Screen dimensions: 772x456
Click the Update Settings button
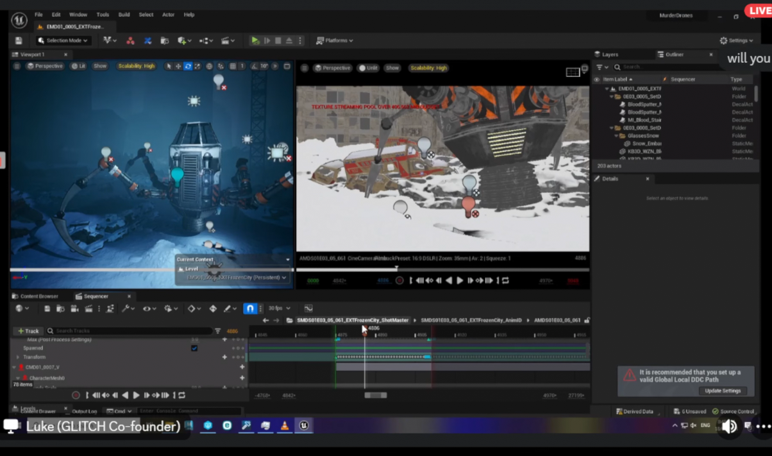coord(723,391)
